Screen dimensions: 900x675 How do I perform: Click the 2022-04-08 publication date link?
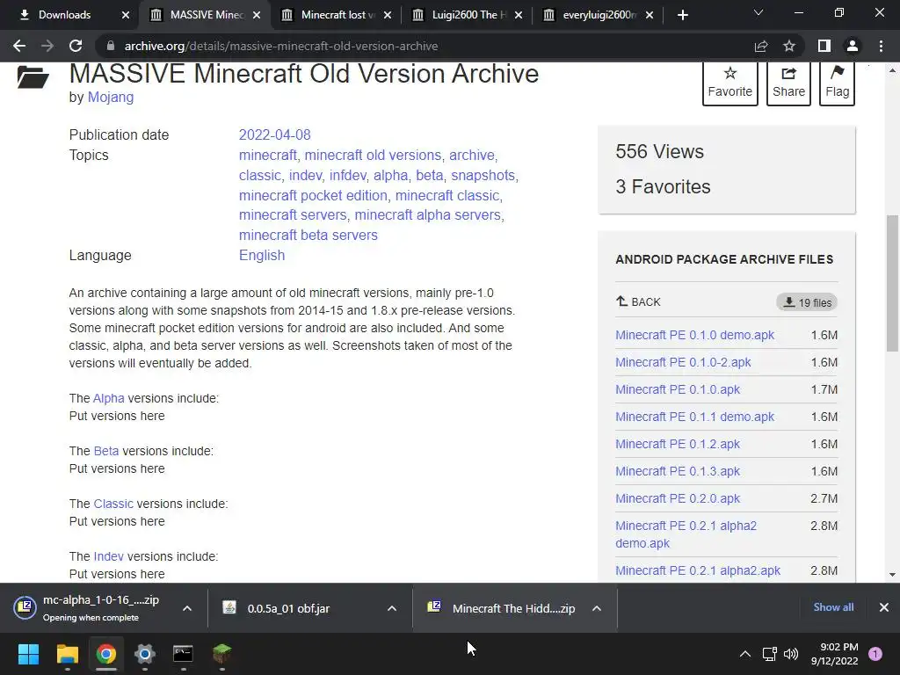tap(274, 134)
